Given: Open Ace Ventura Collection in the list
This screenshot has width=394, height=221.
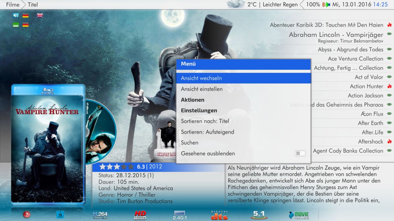Looking at the screenshot, I should (x=355, y=59).
